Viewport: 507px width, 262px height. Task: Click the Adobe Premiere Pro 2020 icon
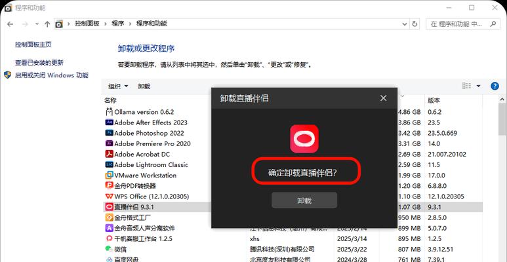(x=109, y=143)
